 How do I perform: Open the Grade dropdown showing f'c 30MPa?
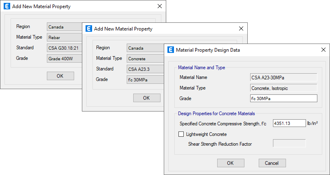pos(145,79)
